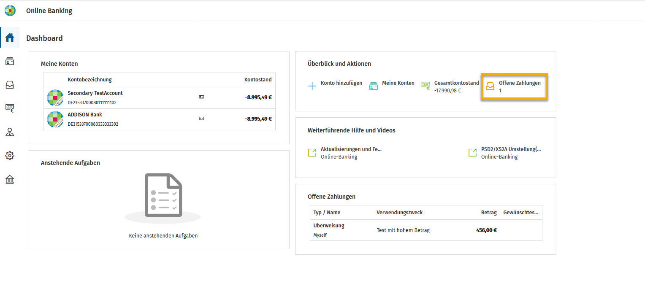
Task: Click the plus icon for Konto hinzufügen
Action: (x=312, y=86)
